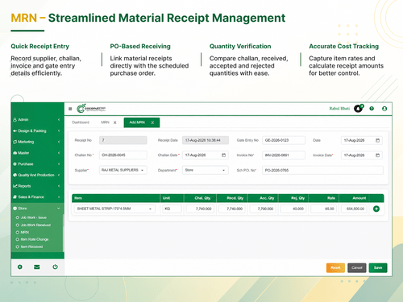Expand the Admin sidebar menu

point(37,120)
